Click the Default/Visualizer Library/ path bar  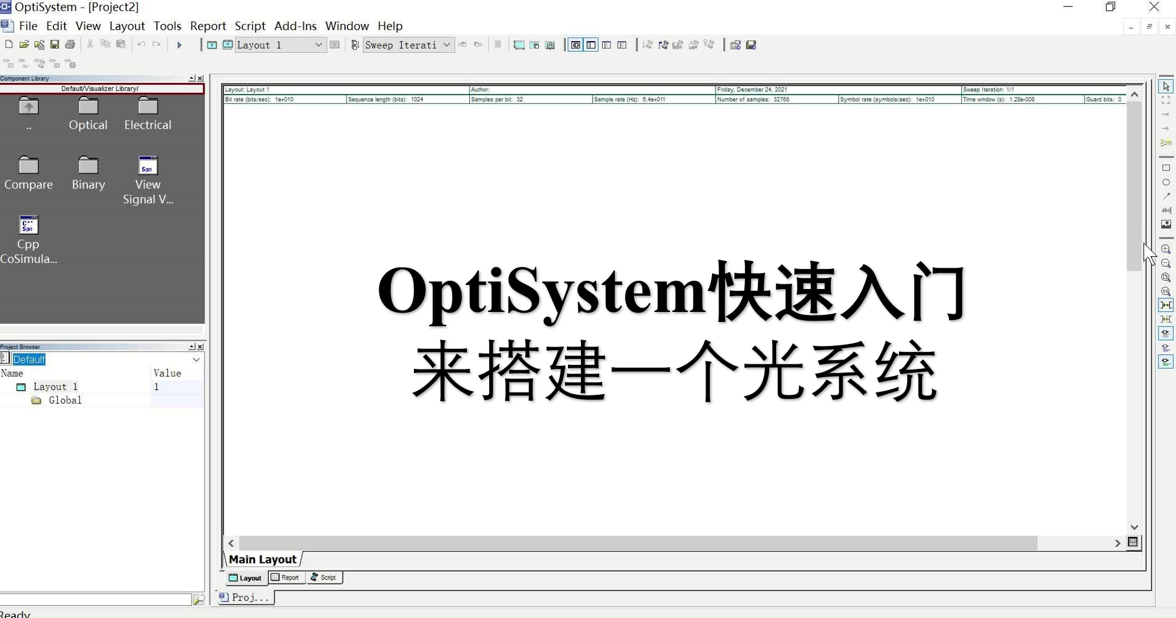(x=102, y=89)
